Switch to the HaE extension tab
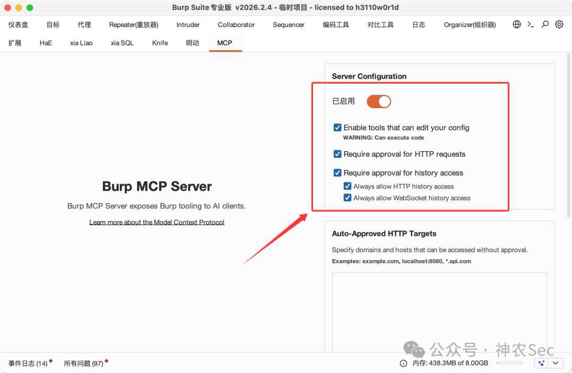This screenshot has width=572, height=373. [46, 43]
